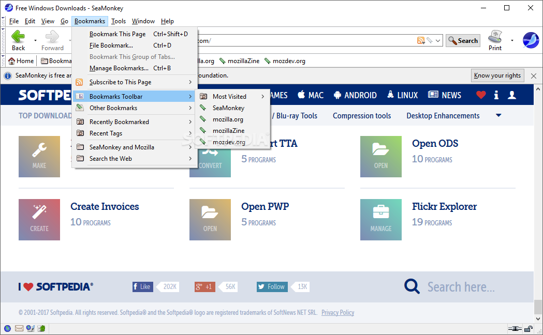Screen dimensions: 543x335
Task: Click the SeaMonkey throbber logo icon
Action: pyautogui.click(x=531, y=40)
